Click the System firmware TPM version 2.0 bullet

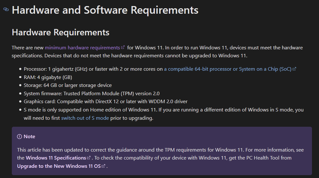pyautogui.click(x=92, y=94)
